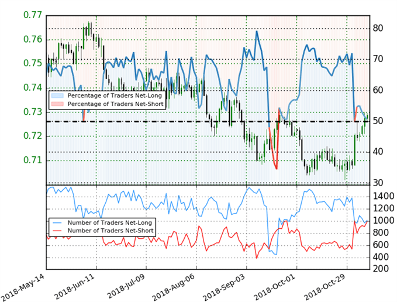Viewport: 397px width, 302px height.
Task: Click the 0.75 price axis label
Action: [x=33, y=63]
